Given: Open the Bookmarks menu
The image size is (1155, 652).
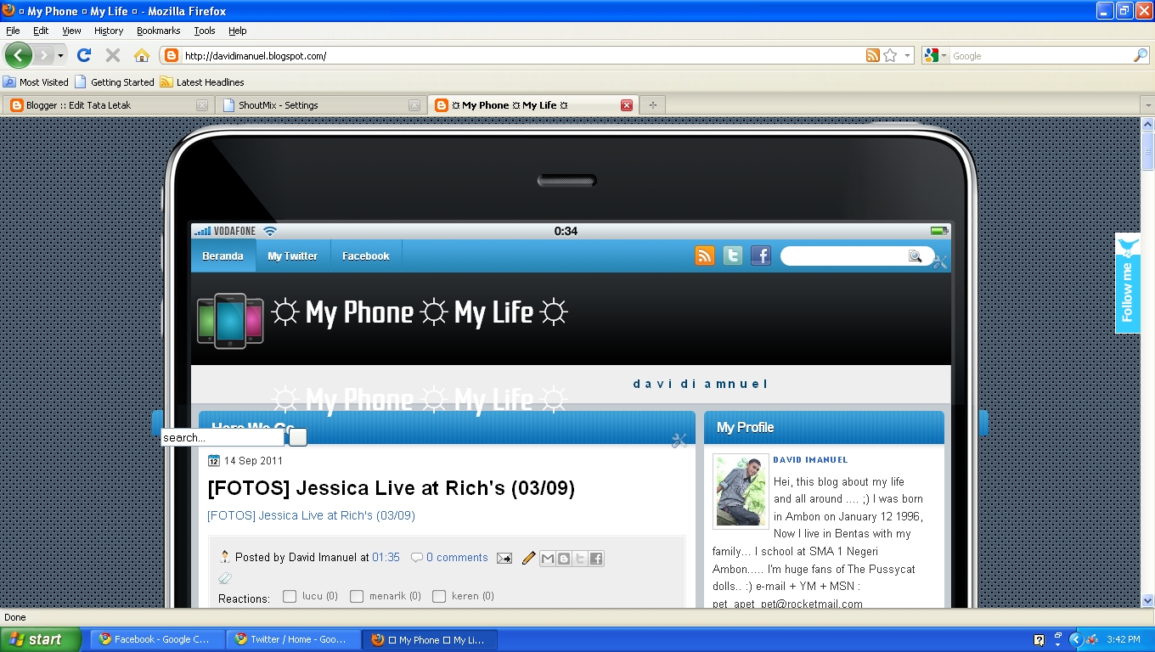Looking at the screenshot, I should pos(158,31).
